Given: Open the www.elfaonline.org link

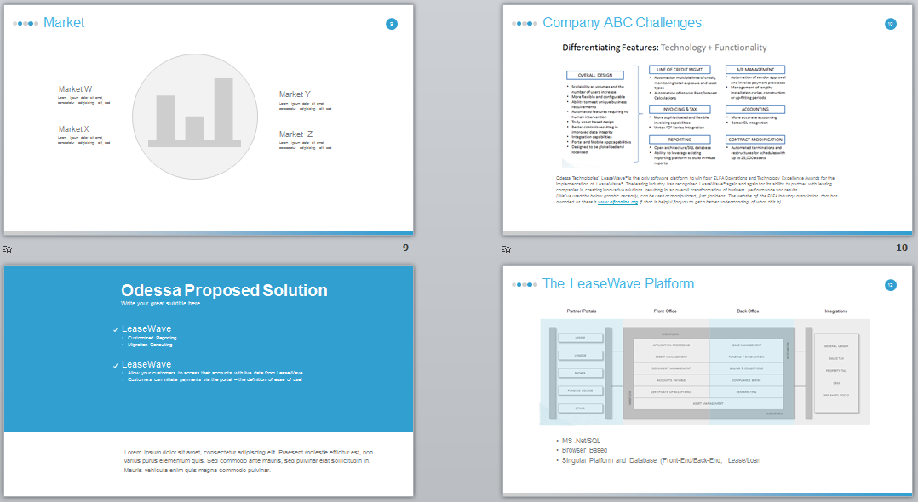Looking at the screenshot, I should click(617, 202).
